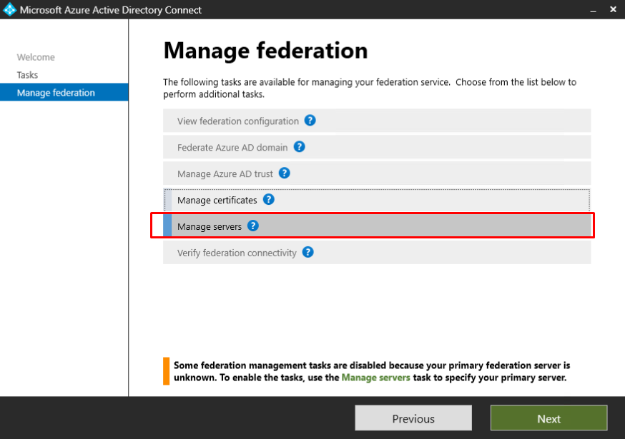Minimize the Azure AD Connect window
625x439 pixels.
[593, 10]
